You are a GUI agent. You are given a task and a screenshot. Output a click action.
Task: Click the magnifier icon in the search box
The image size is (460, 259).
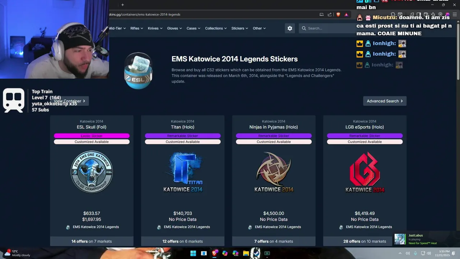[304, 28]
